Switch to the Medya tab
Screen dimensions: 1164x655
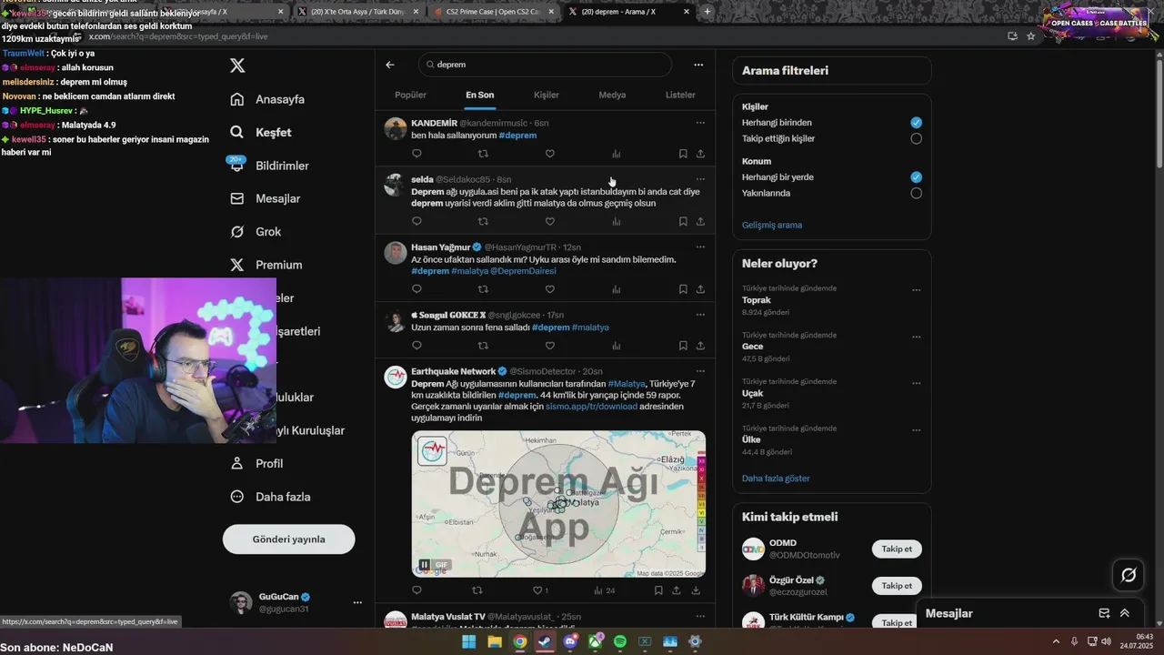[612, 95]
